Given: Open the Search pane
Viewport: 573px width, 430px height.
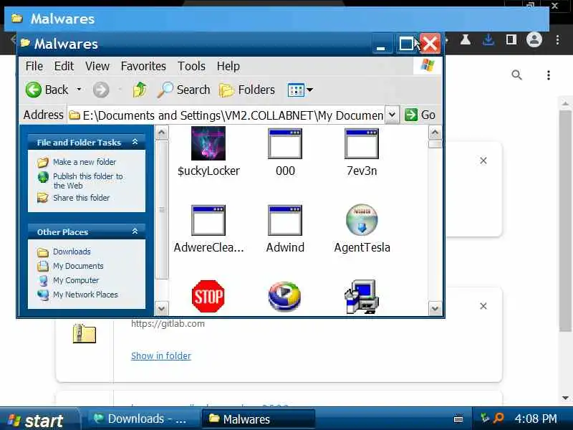Looking at the screenshot, I should (x=184, y=90).
